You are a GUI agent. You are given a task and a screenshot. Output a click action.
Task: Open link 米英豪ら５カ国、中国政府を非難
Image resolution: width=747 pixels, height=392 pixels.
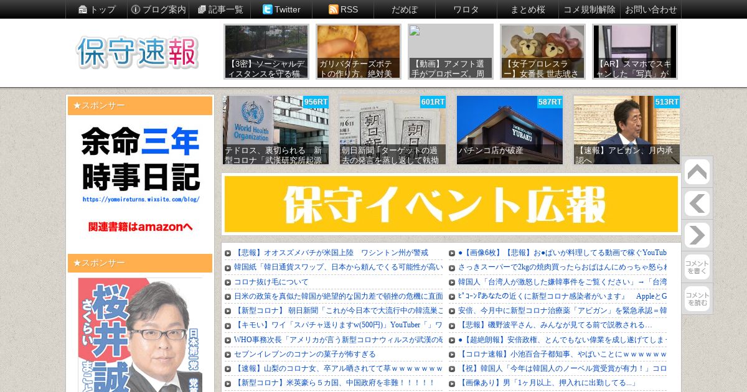(334, 383)
